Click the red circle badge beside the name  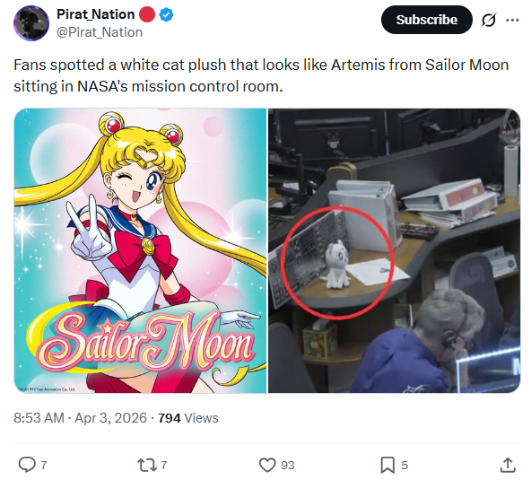147,14
